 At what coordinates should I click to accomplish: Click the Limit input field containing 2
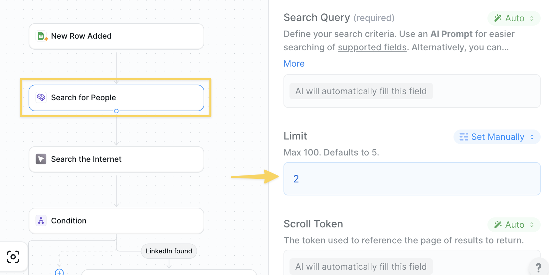coord(412,179)
